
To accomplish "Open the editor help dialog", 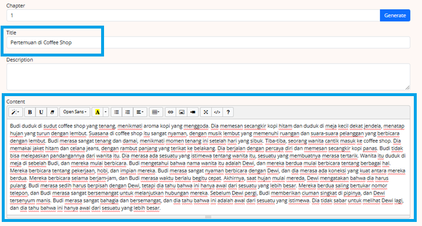I will (228, 112).
